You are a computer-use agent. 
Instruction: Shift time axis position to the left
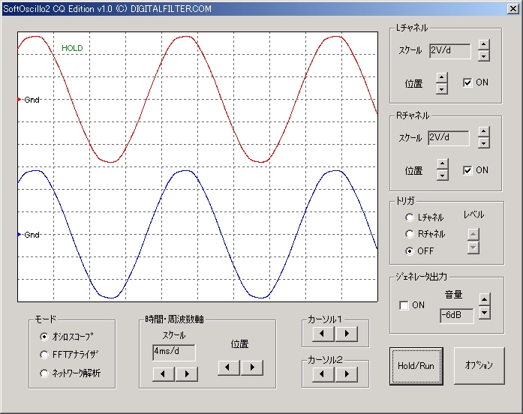pos(229,367)
